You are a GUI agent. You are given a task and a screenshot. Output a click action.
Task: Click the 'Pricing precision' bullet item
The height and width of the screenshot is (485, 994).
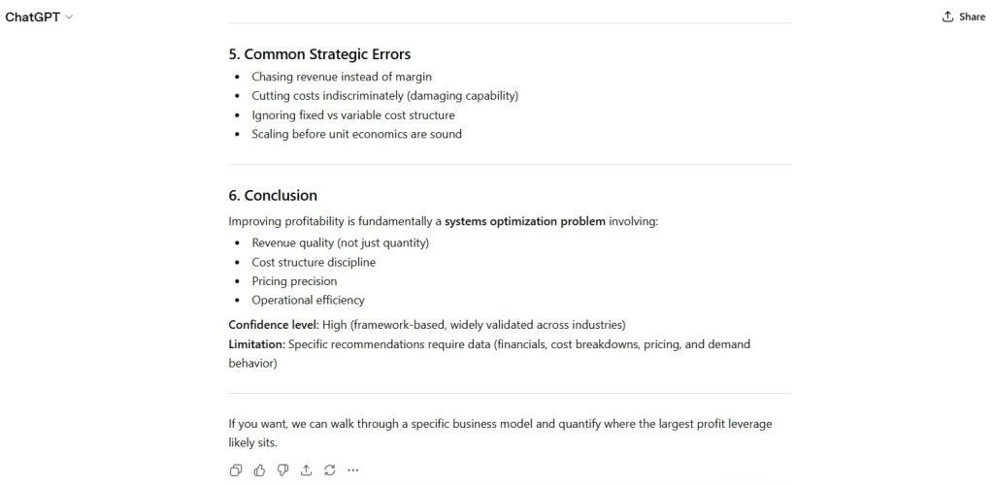[294, 281]
